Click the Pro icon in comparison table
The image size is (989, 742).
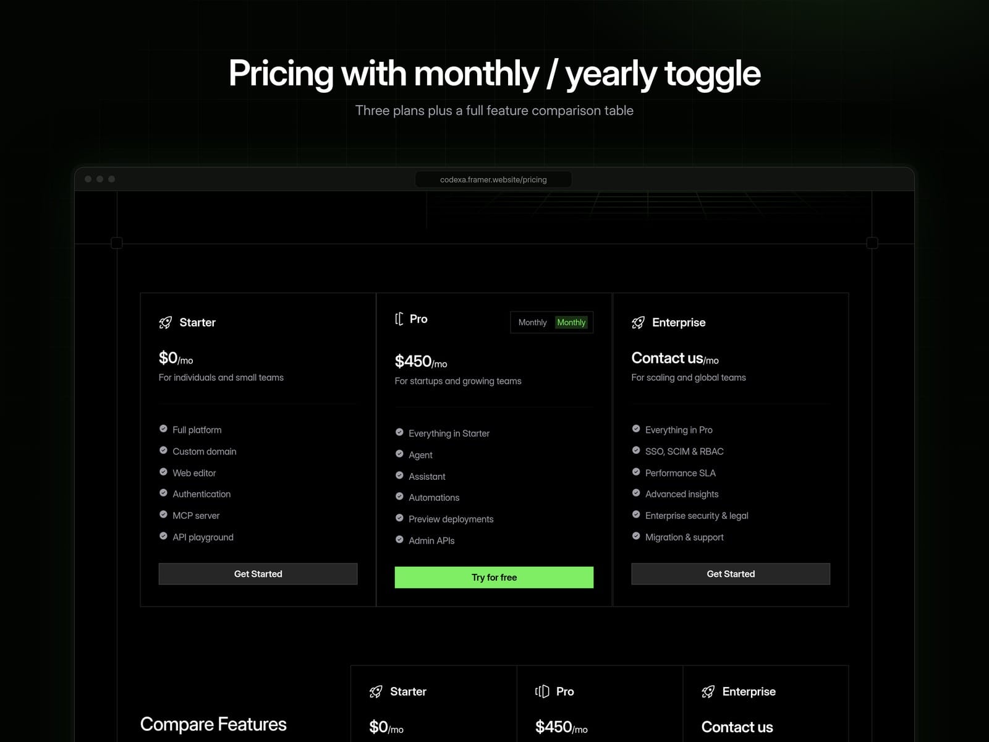542,692
